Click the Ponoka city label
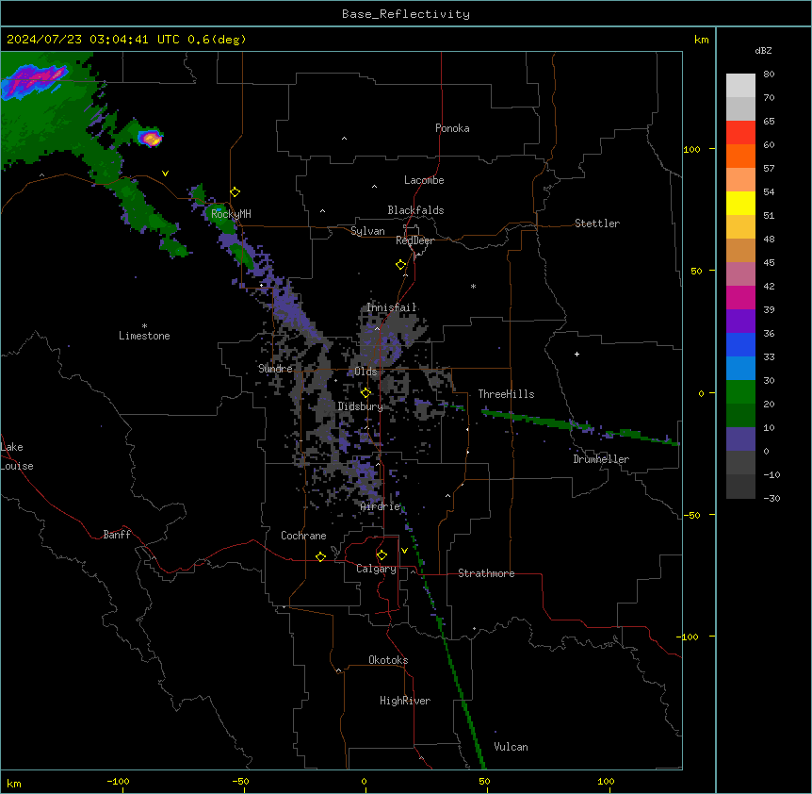Image resolution: width=812 pixels, height=794 pixels. pyautogui.click(x=452, y=128)
